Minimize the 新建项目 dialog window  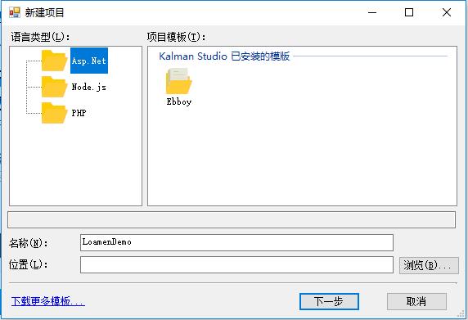(372, 12)
